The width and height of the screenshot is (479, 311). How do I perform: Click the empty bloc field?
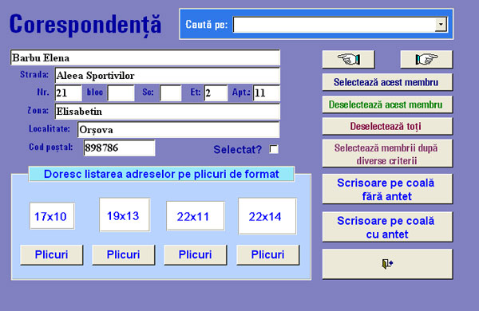(121, 93)
